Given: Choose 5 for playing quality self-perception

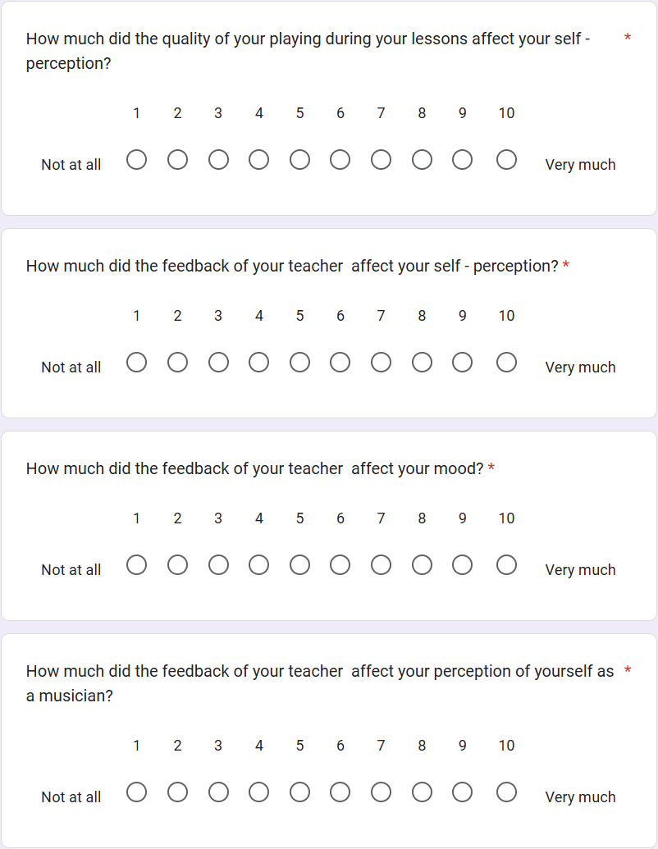Looking at the screenshot, I should tap(299, 159).
